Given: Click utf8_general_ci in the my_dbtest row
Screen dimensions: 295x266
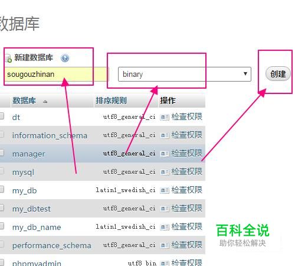Looking at the screenshot, I should tap(129, 209).
